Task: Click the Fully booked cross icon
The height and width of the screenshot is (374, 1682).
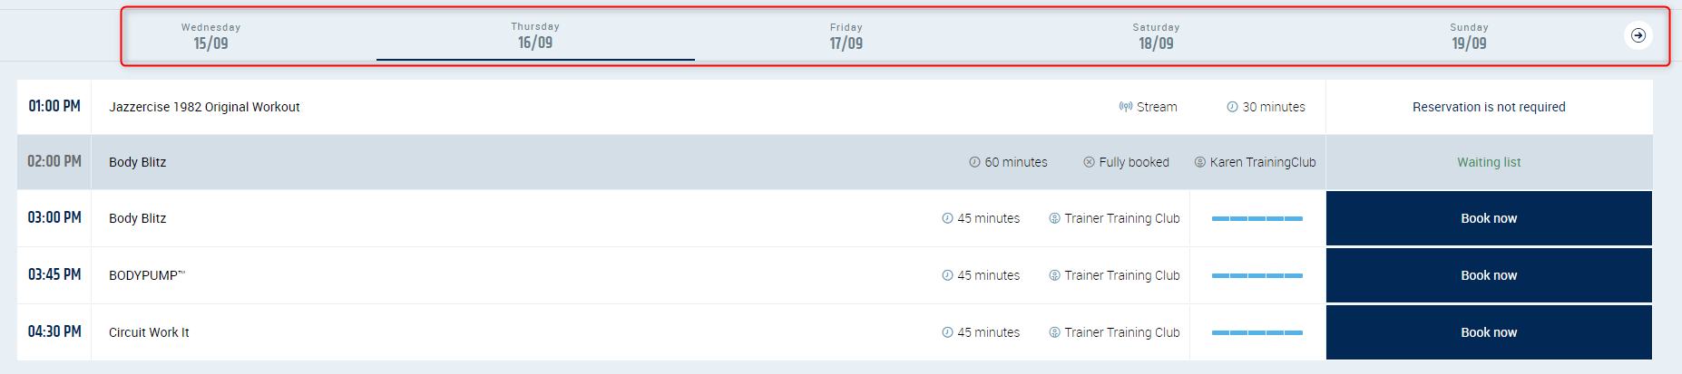Action: (x=1089, y=162)
